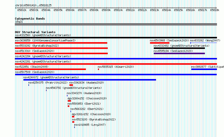The width and height of the screenshot is (224, 137).
Task: Click the small blue nsv6250375 marker
Action: click(29, 85)
